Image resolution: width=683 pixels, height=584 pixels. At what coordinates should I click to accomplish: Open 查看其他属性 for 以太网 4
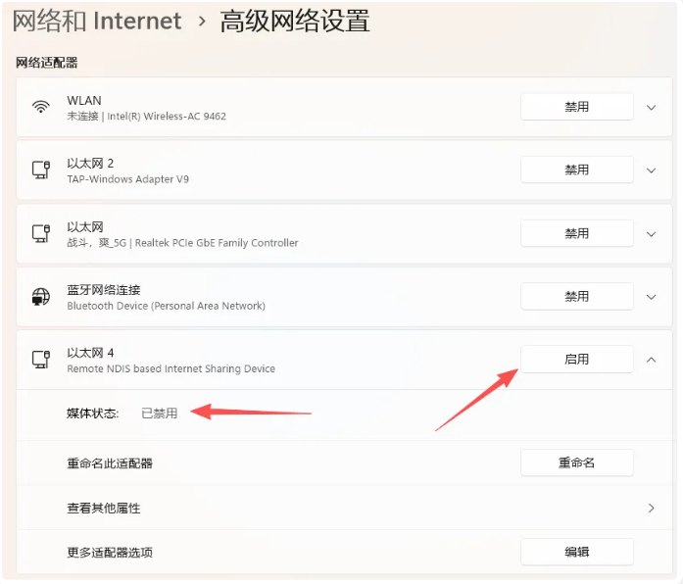pyautogui.click(x=344, y=508)
